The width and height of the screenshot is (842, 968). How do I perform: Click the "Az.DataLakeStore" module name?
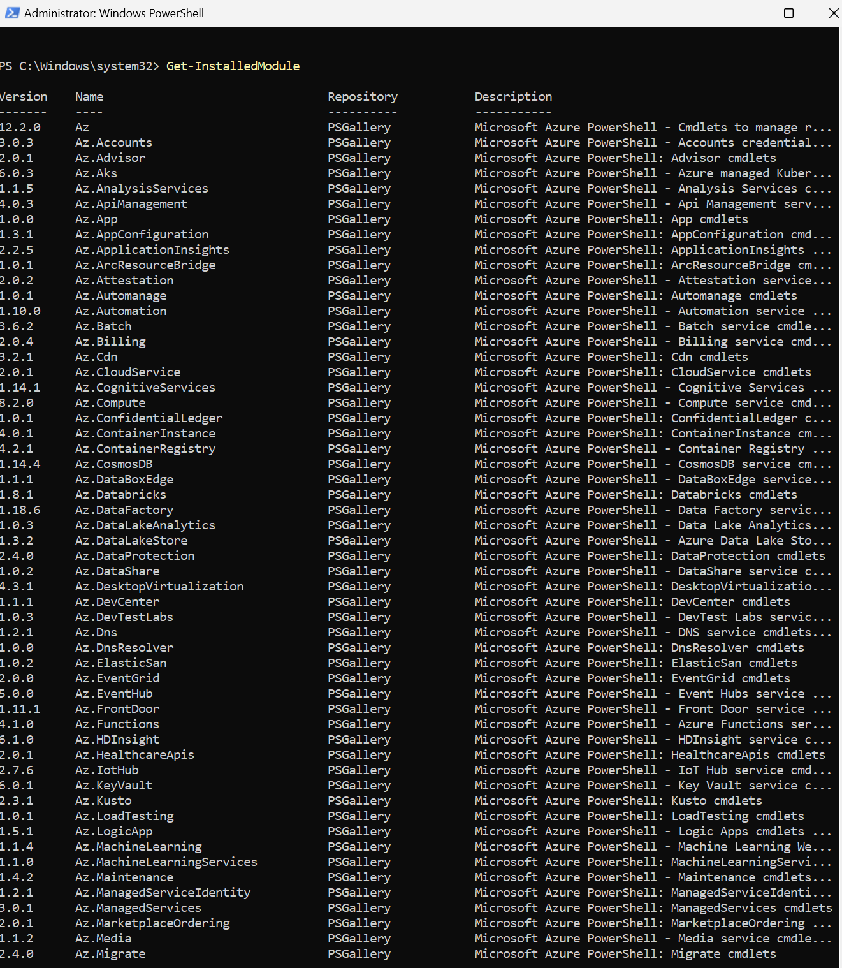[x=131, y=541]
